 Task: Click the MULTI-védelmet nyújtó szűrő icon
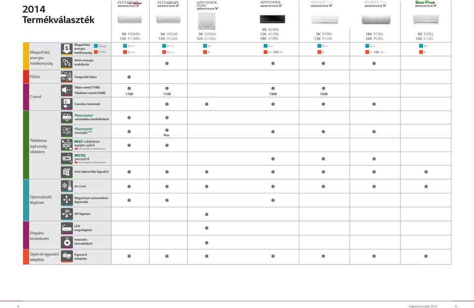click(67, 145)
